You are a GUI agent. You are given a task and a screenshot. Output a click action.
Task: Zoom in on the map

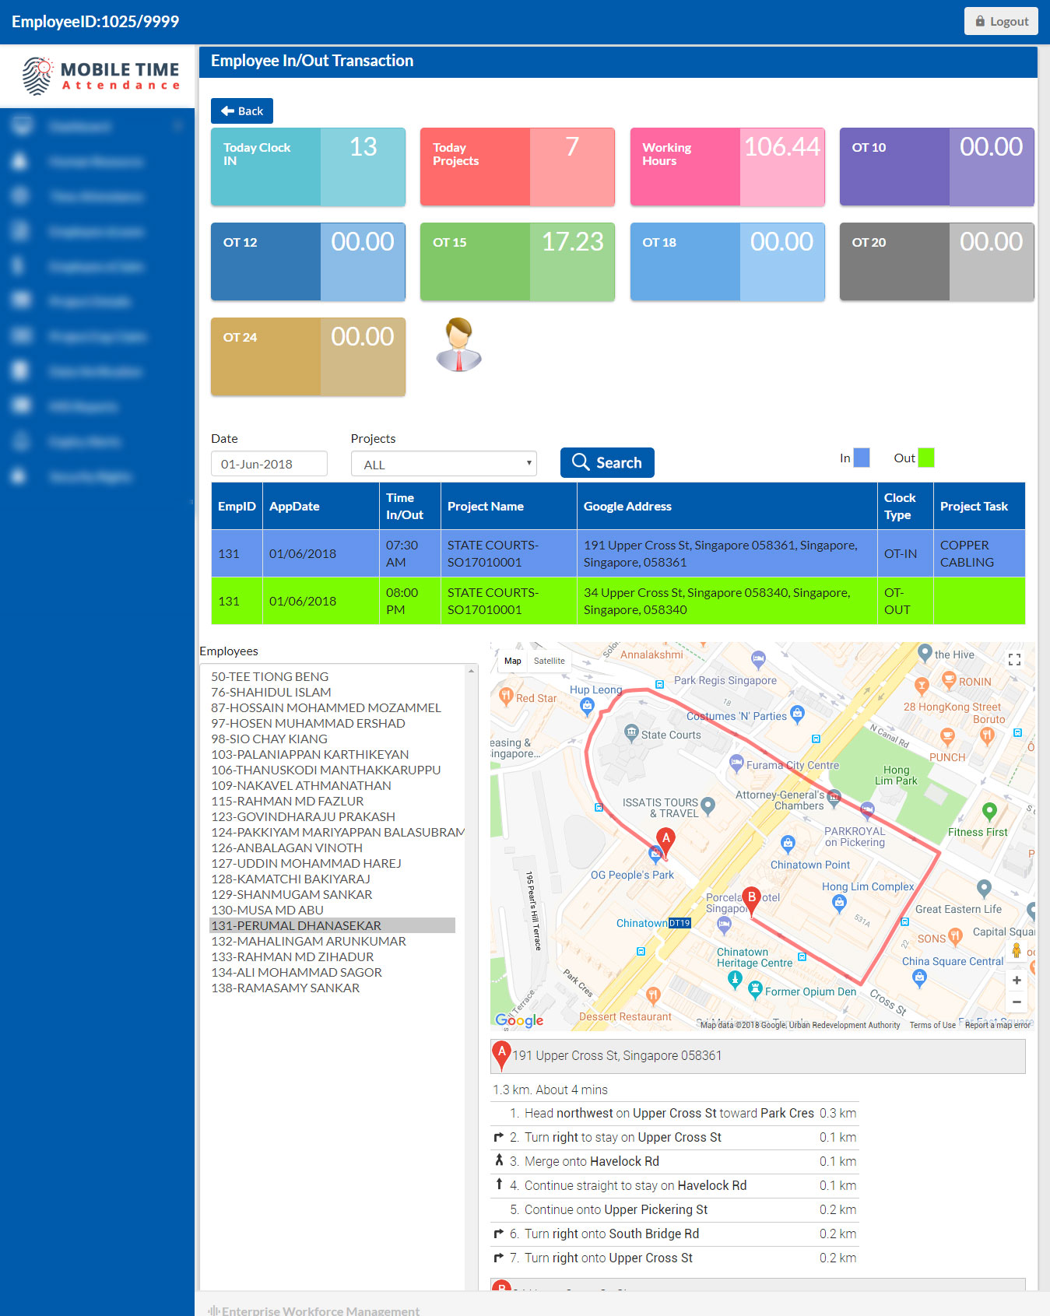pos(1016,981)
